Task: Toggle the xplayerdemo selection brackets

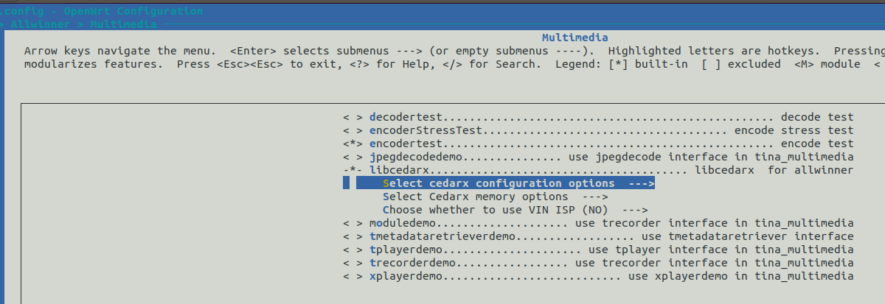Action: click(353, 276)
